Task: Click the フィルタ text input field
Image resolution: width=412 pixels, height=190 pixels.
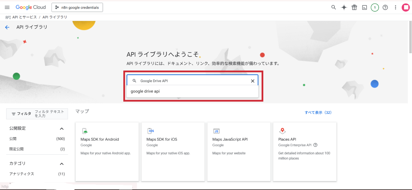Action: (x=50, y=114)
